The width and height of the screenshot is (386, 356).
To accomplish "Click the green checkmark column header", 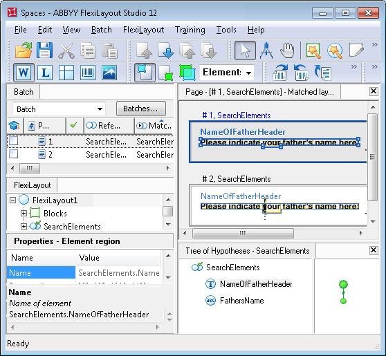I will point(74,126).
